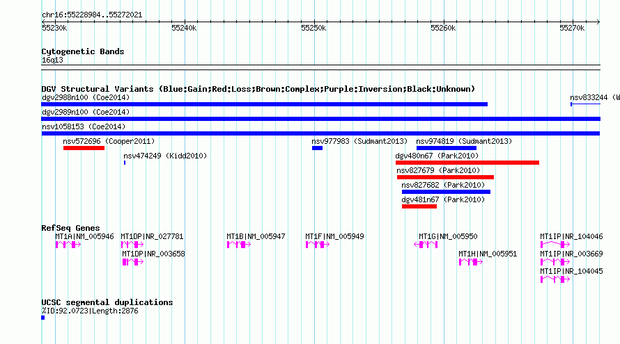Click the Cytogenetic Bands track title
Image resolution: width=620 pixels, height=344 pixels.
click(x=83, y=51)
